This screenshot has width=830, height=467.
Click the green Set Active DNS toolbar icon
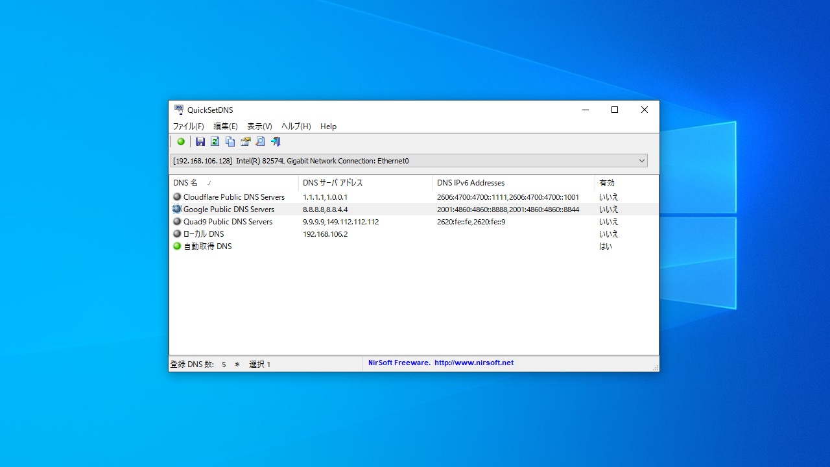(181, 141)
